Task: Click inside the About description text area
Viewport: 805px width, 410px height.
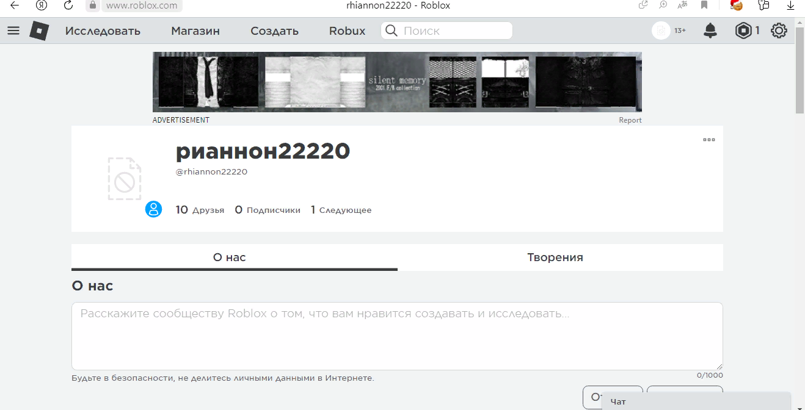Action: pos(397,336)
